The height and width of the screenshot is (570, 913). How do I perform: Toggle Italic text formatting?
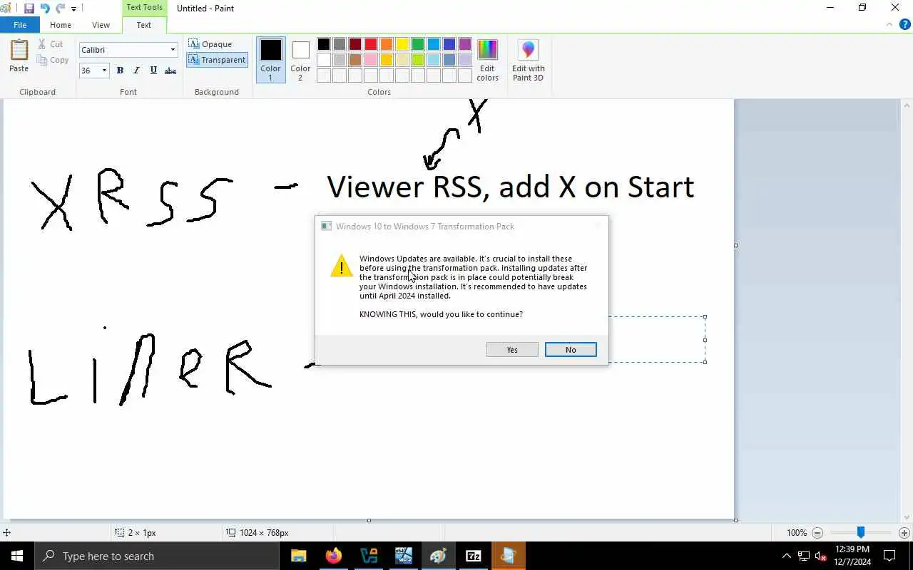click(x=136, y=71)
